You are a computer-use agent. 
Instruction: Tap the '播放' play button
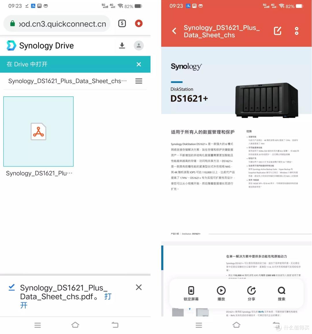click(x=221, y=293)
